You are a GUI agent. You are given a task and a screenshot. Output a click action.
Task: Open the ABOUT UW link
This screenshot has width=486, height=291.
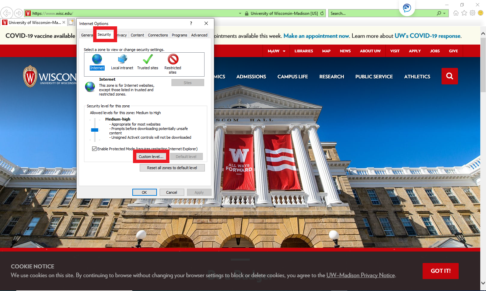370,51
